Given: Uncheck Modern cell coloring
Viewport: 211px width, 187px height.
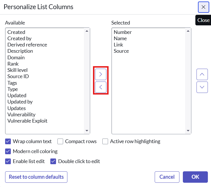Looking at the screenshot, I should point(8,151).
